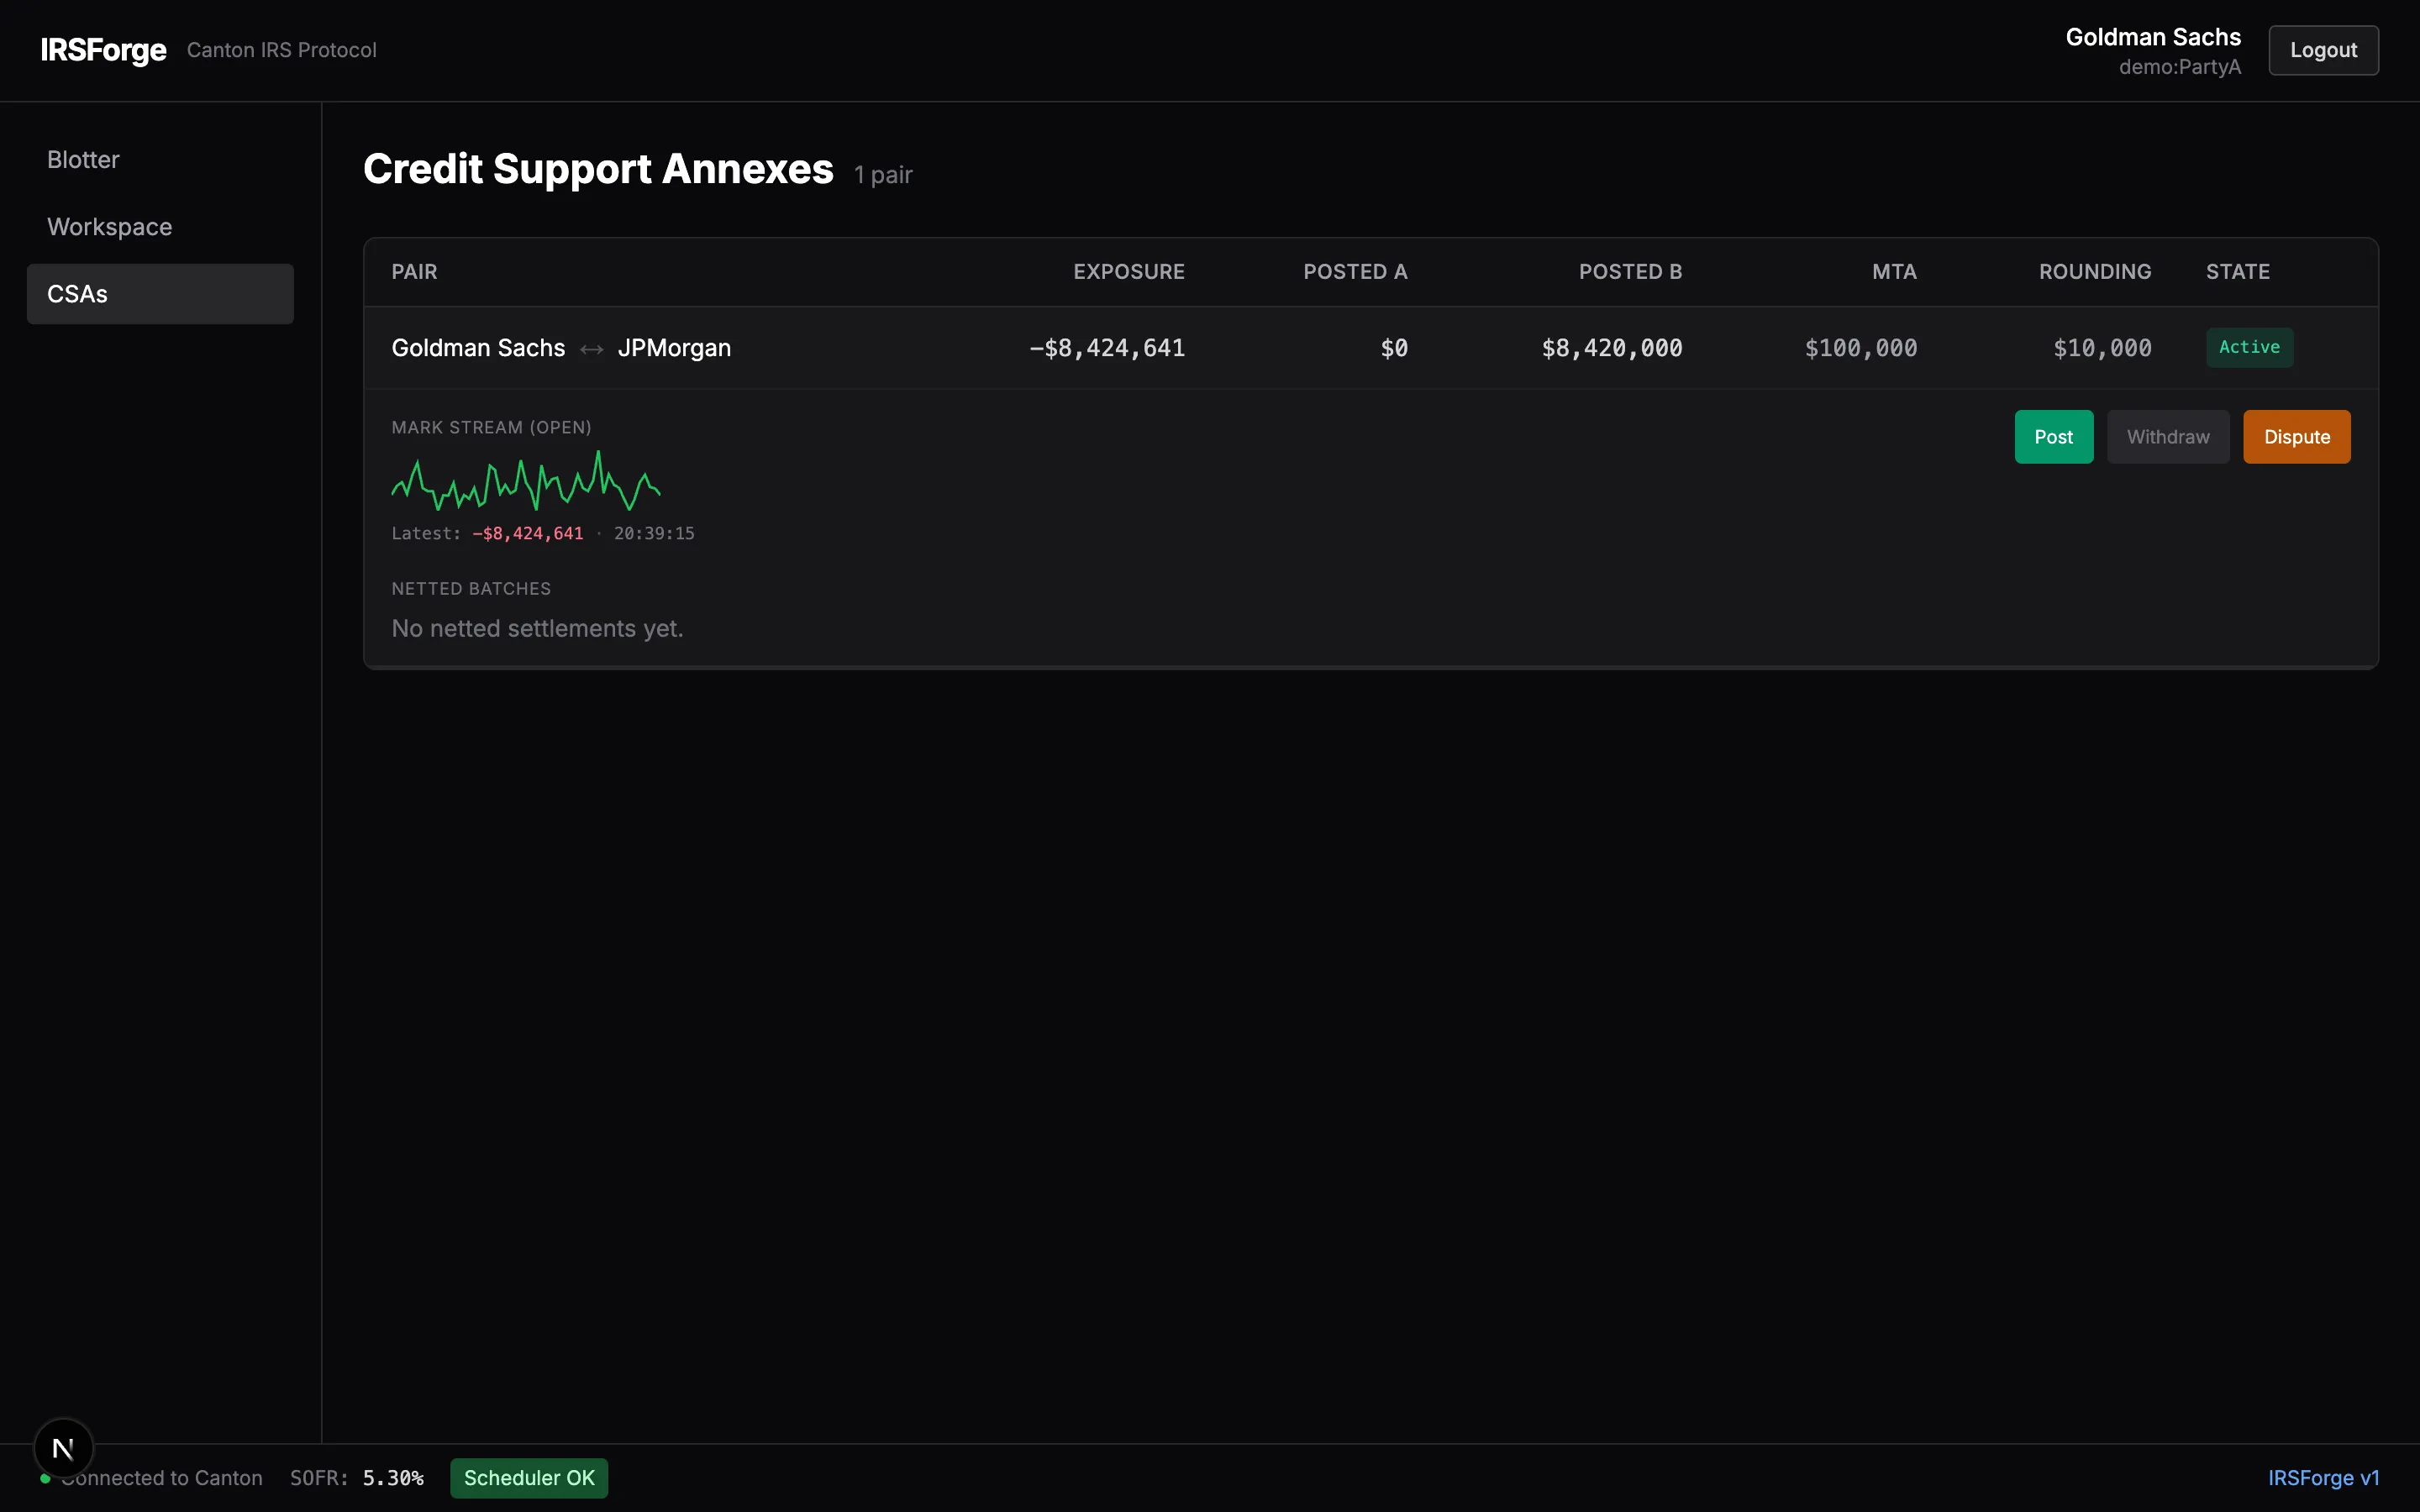Navigate to Blotter in the sidebar
2420x1512 pixels.
(83, 158)
